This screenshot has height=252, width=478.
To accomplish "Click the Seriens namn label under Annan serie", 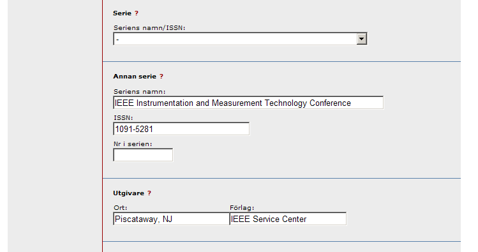I will [x=139, y=91].
